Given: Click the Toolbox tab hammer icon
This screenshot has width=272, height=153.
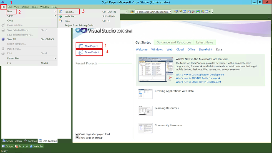Looking at the screenshot, I should (26, 141).
